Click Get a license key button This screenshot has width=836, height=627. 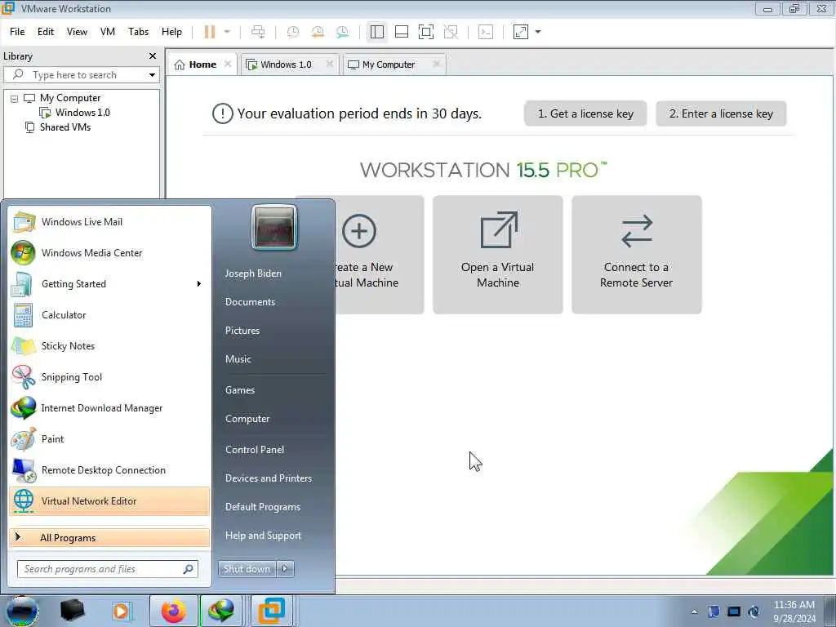click(585, 113)
